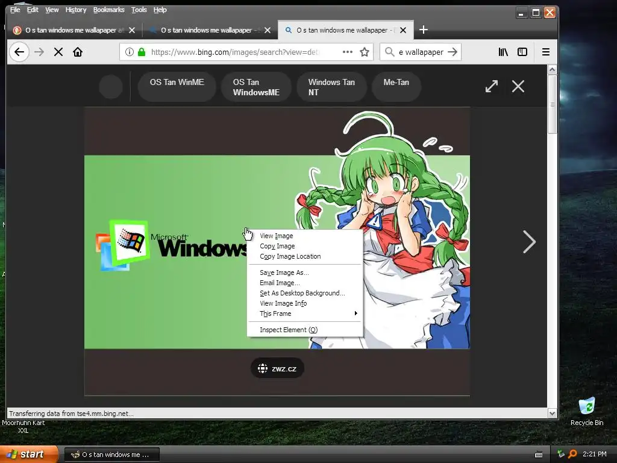Click the dark circular chip left of OS Tan WinME
The image size is (617, 463).
pyautogui.click(x=111, y=87)
